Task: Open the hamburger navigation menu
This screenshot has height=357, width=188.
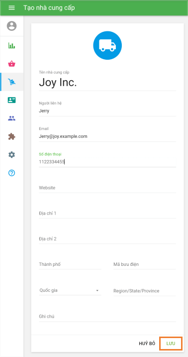Action: coord(11,8)
